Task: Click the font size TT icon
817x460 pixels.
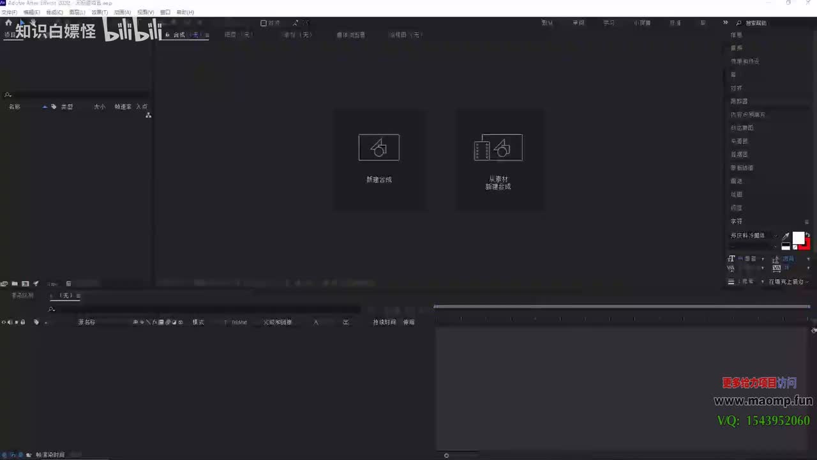Action: [731, 259]
